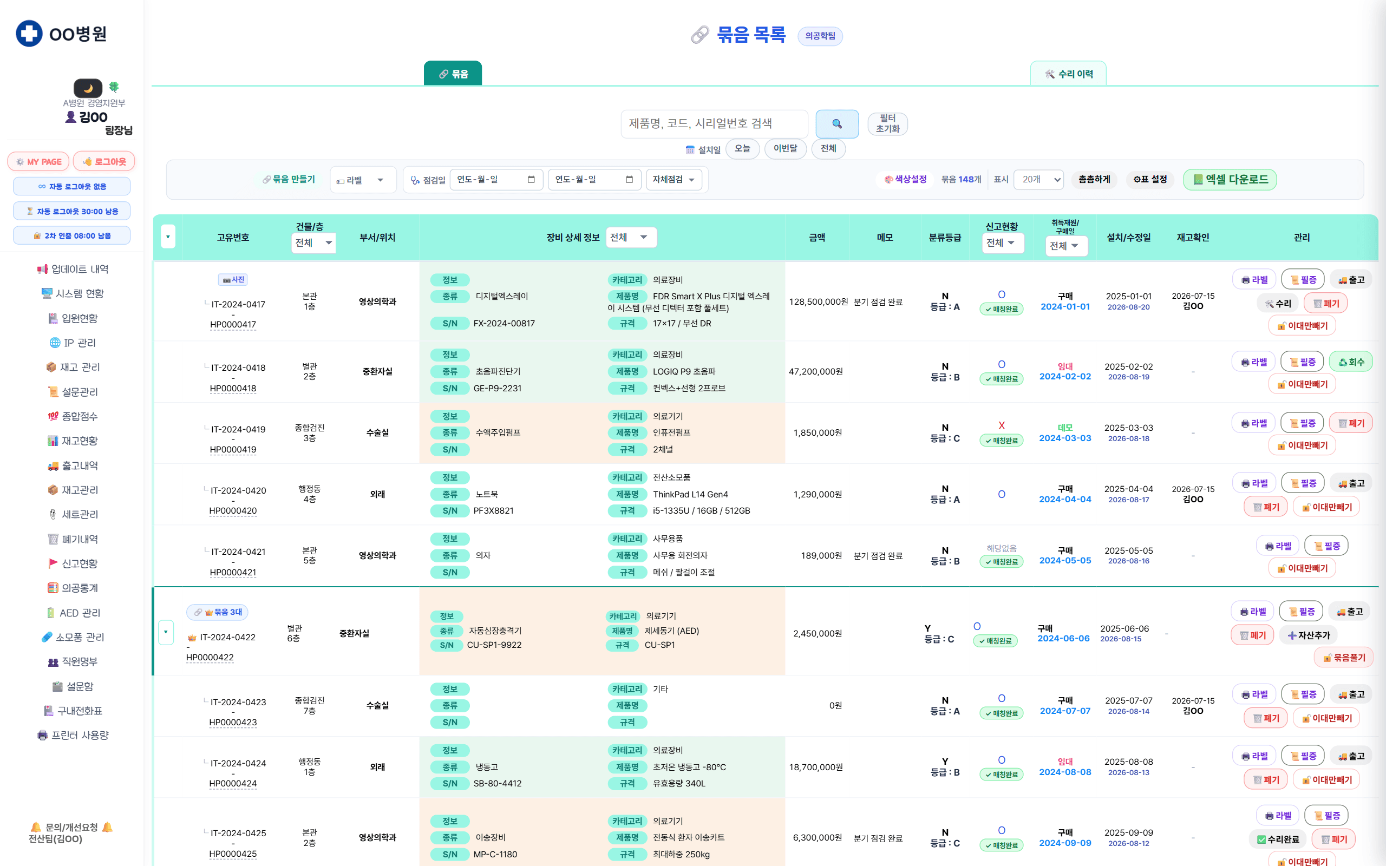
Task: Click the magnifier search button
Action: coord(837,124)
